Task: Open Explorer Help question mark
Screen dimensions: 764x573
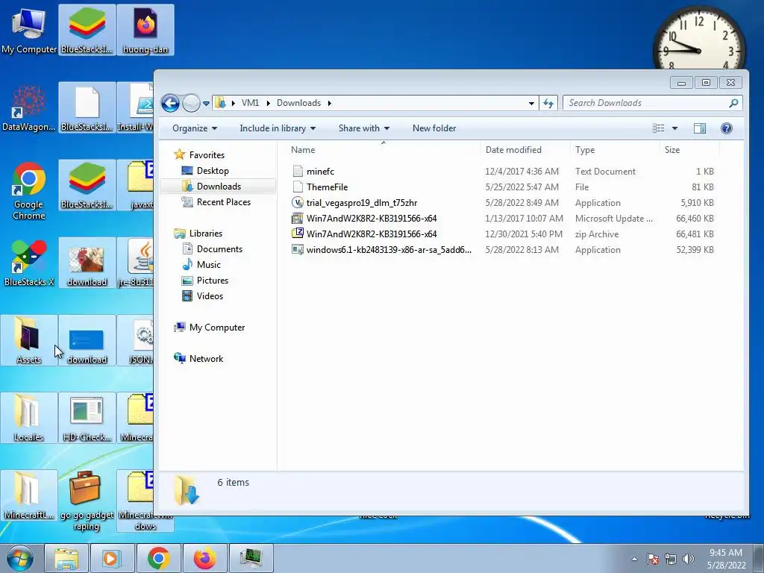Action: point(727,128)
